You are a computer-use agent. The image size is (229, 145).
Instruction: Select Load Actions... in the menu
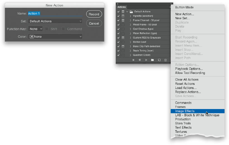pyautogui.click(x=186, y=88)
